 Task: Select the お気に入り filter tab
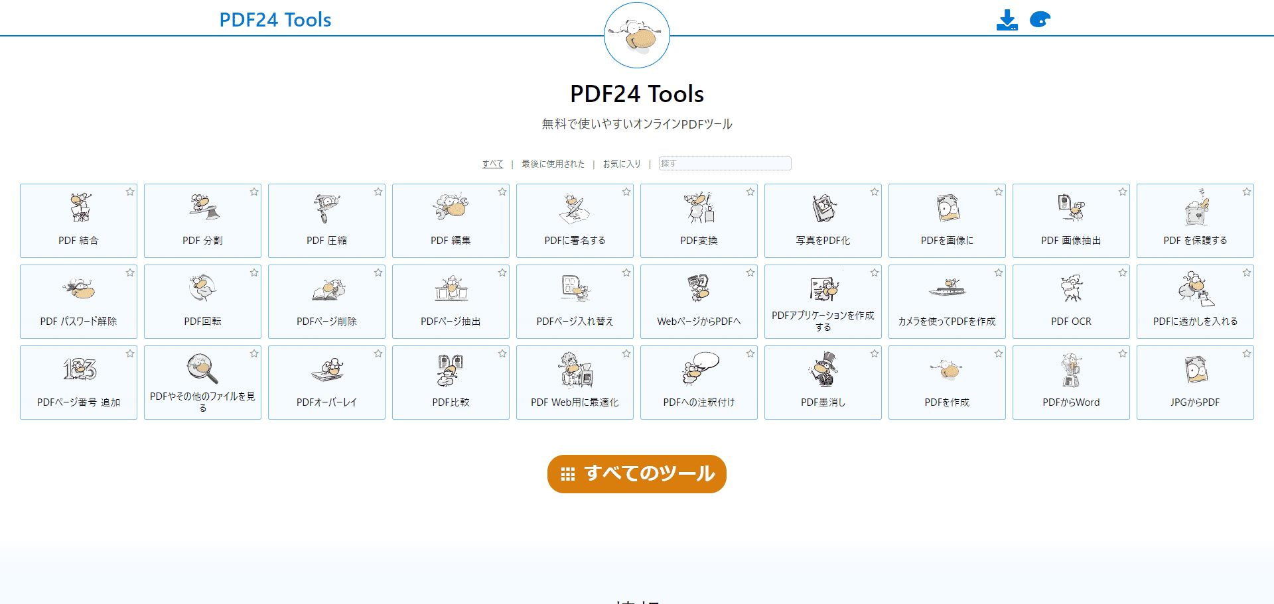pos(622,164)
